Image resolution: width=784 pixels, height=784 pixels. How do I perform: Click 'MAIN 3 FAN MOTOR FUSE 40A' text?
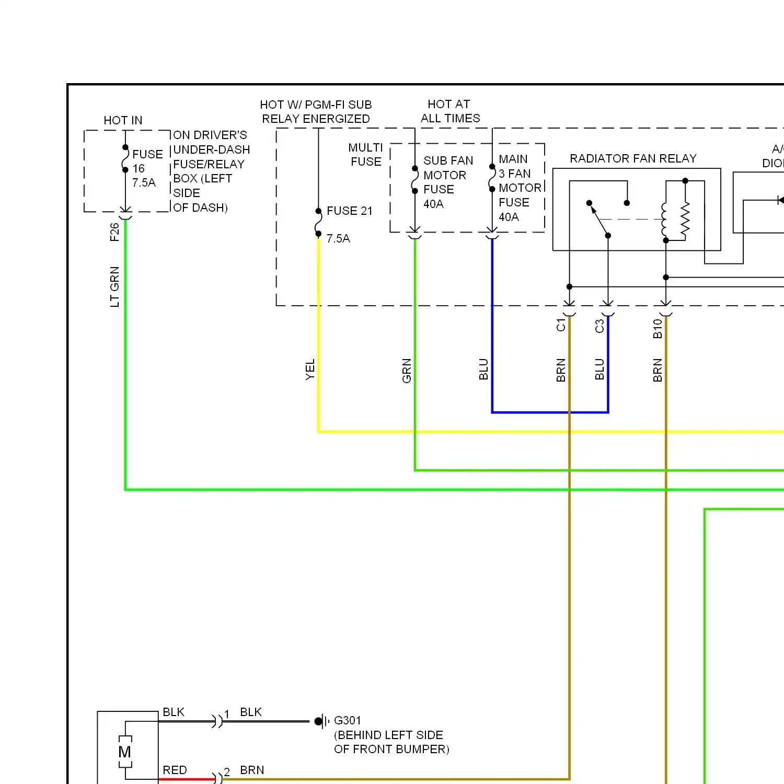tap(520, 188)
